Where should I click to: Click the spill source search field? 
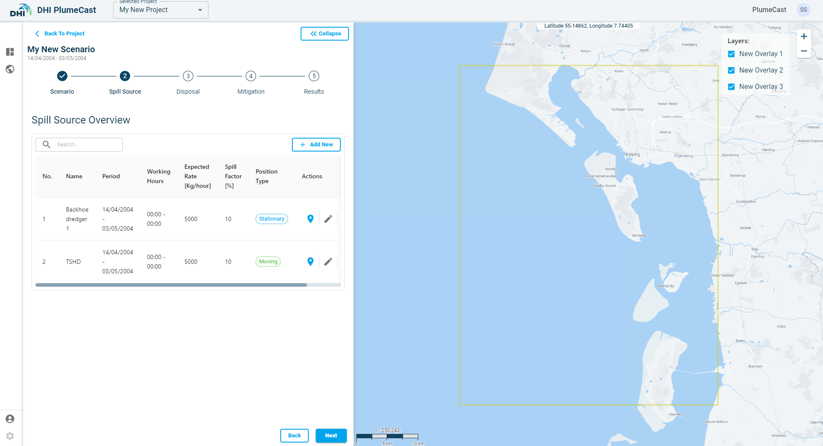(x=86, y=145)
